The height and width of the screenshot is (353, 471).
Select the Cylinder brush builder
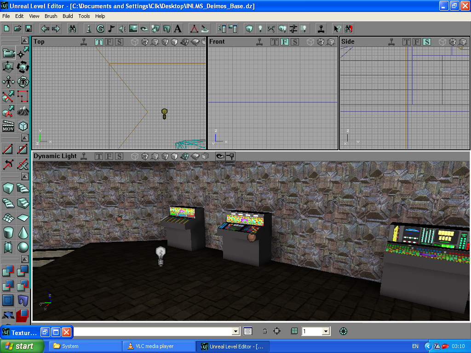click(x=8, y=233)
